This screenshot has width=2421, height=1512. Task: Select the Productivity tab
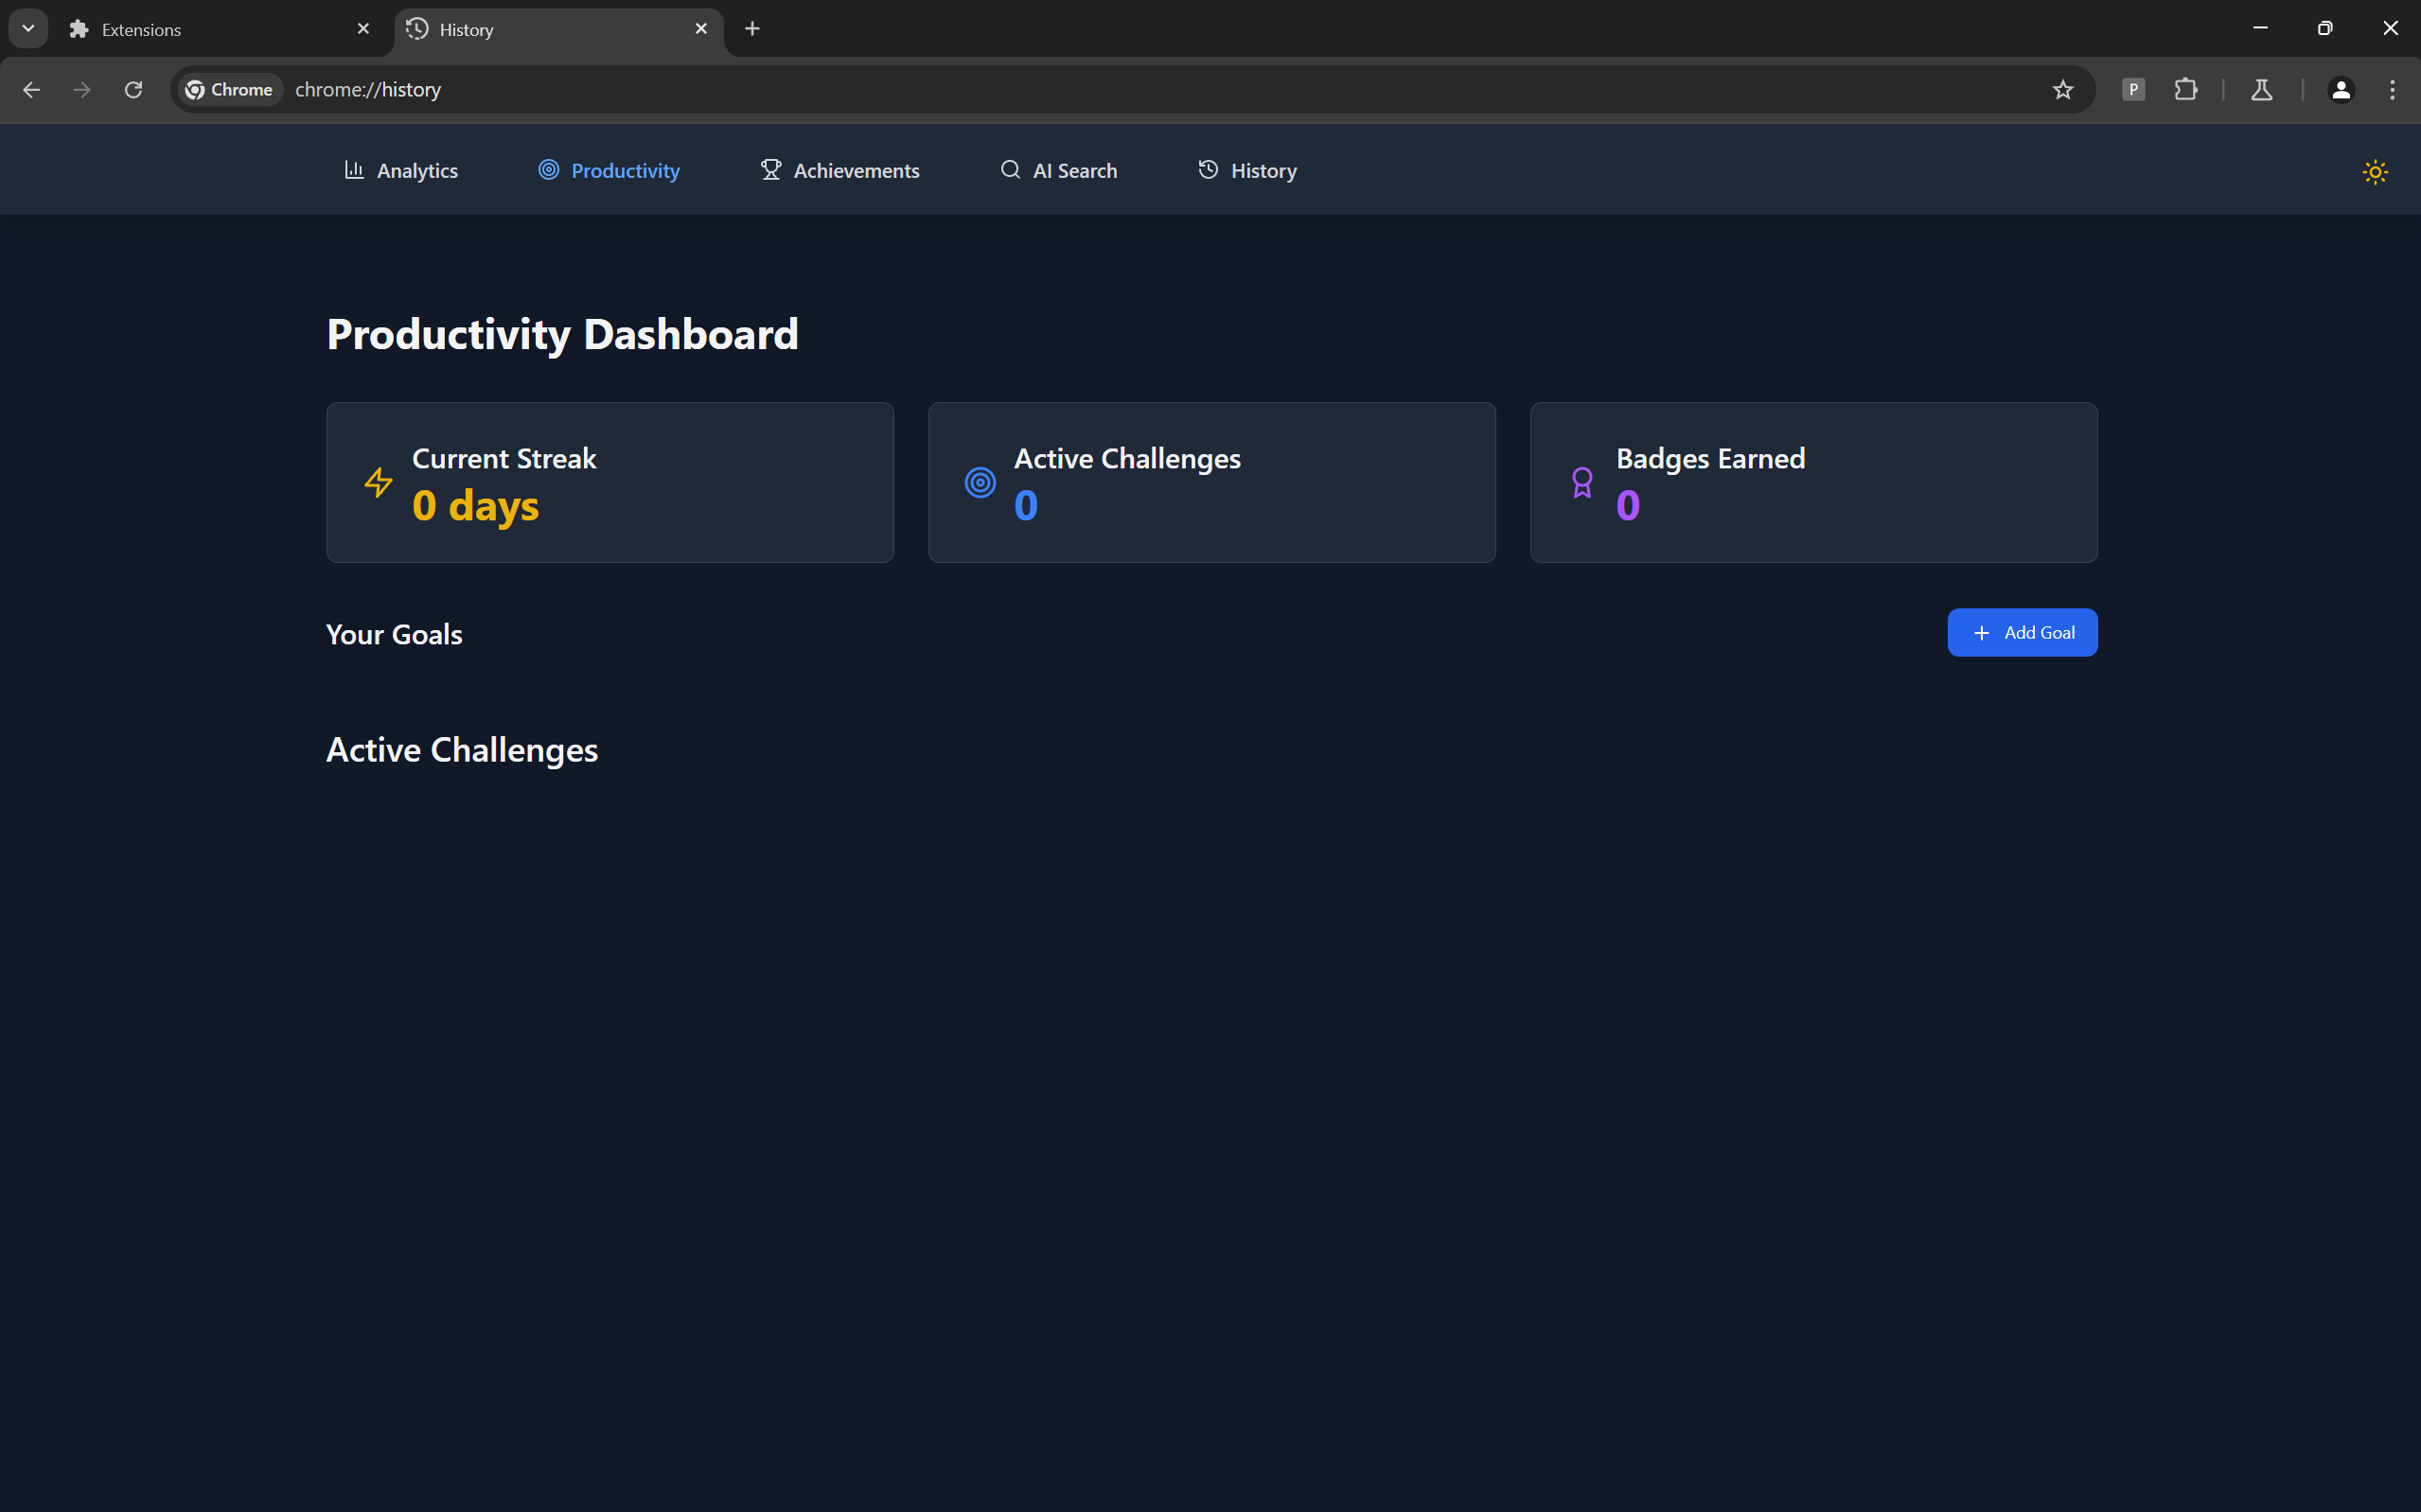click(x=609, y=171)
